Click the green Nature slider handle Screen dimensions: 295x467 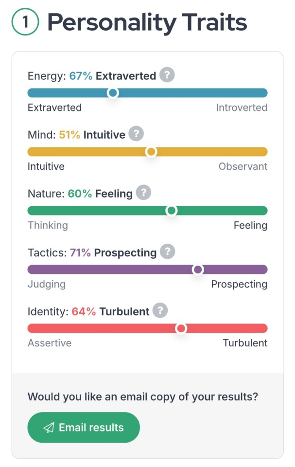(171, 211)
